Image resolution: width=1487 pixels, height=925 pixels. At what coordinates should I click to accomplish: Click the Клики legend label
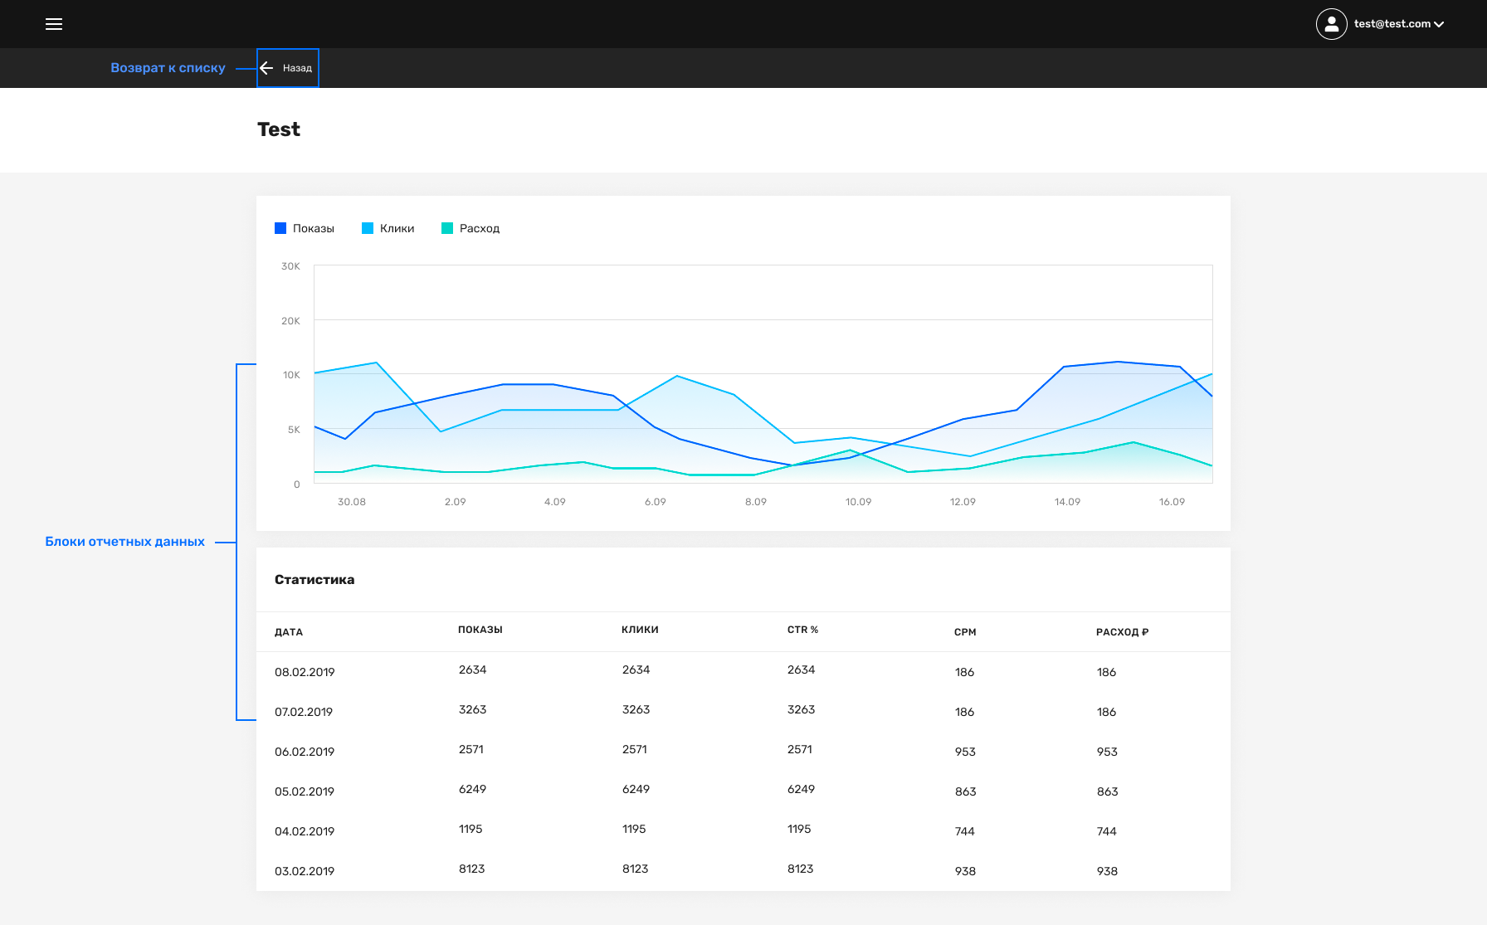[x=397, y=228]
